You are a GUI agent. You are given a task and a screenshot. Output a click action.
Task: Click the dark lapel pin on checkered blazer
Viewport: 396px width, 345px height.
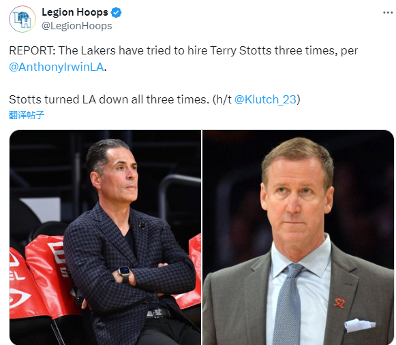pyautogui.click(x=142, y=225)
